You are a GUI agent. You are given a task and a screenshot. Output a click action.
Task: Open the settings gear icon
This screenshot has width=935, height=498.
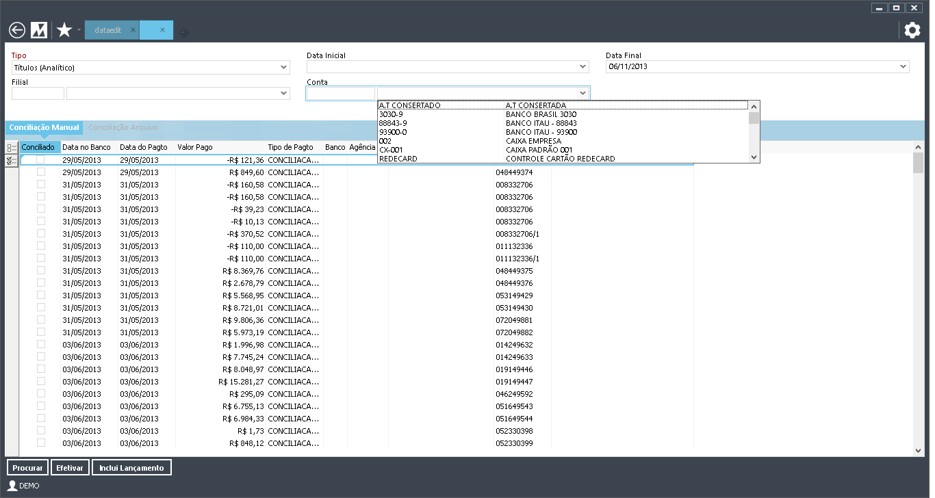[912, 31]
